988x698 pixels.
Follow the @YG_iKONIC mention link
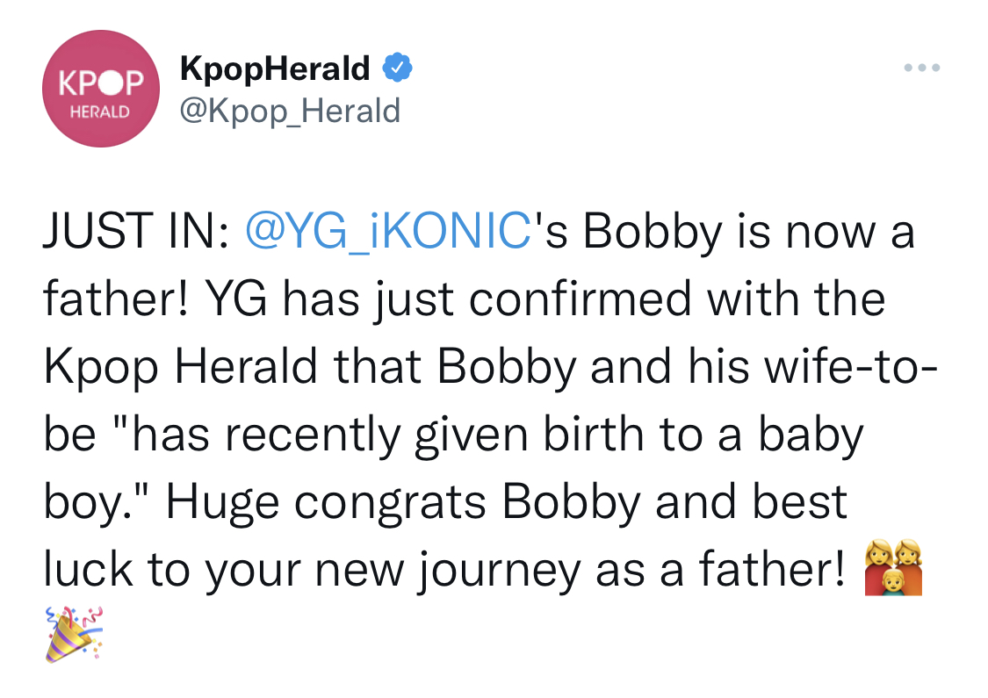[388, 231]
